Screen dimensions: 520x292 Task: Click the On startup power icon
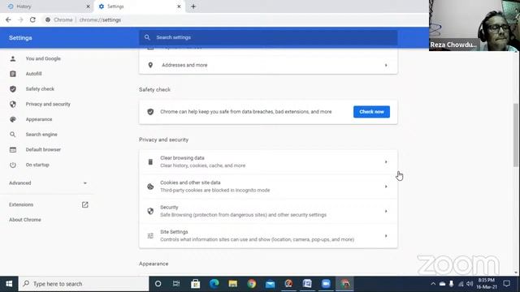coord(13,165)
